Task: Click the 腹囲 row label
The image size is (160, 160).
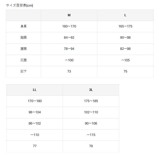Action: [23, 49]
